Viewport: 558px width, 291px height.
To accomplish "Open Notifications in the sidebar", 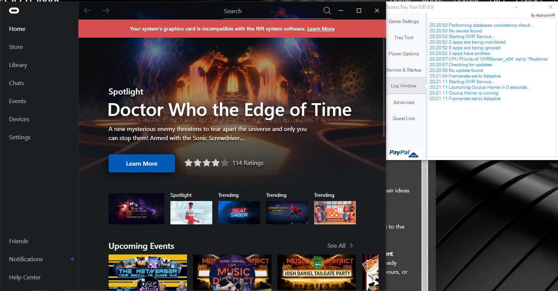I will [x=26, y=259].
